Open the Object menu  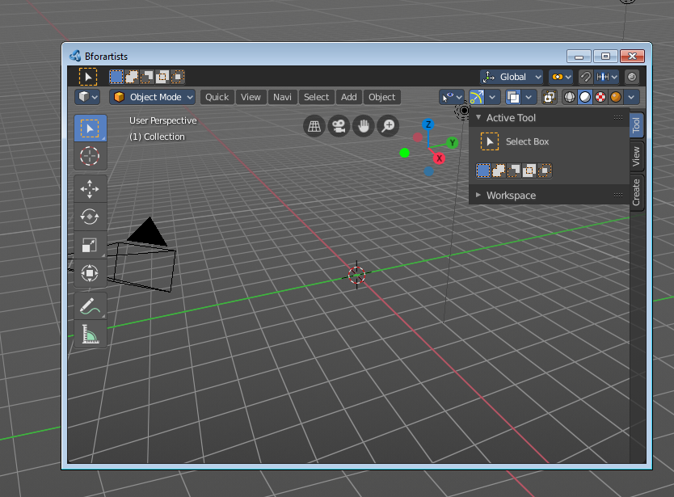(x=381, y=97)
